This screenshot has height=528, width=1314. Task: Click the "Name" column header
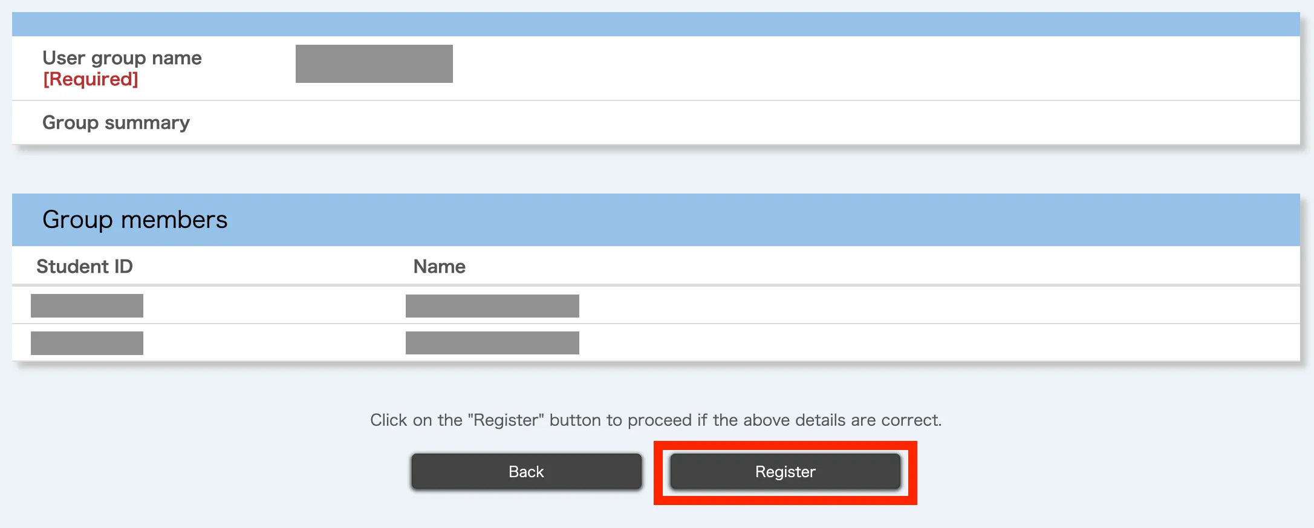[x=439, y=267]
